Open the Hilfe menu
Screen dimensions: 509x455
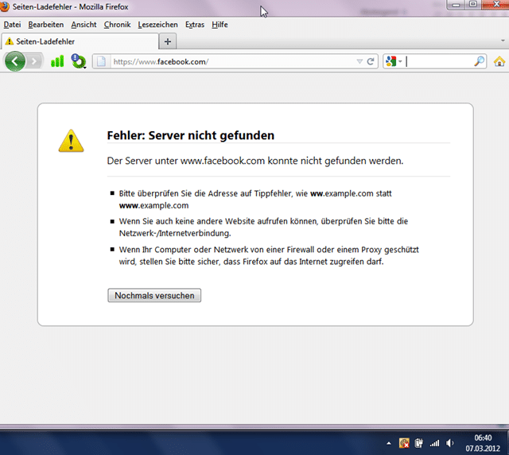coord(220,25)
